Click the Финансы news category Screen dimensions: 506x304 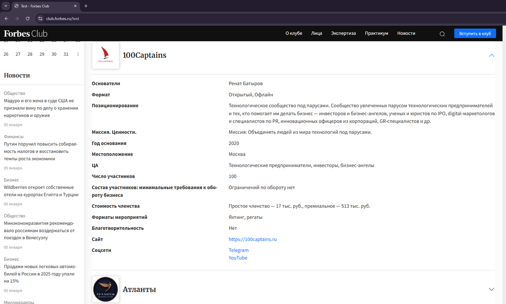click(14, 137)
